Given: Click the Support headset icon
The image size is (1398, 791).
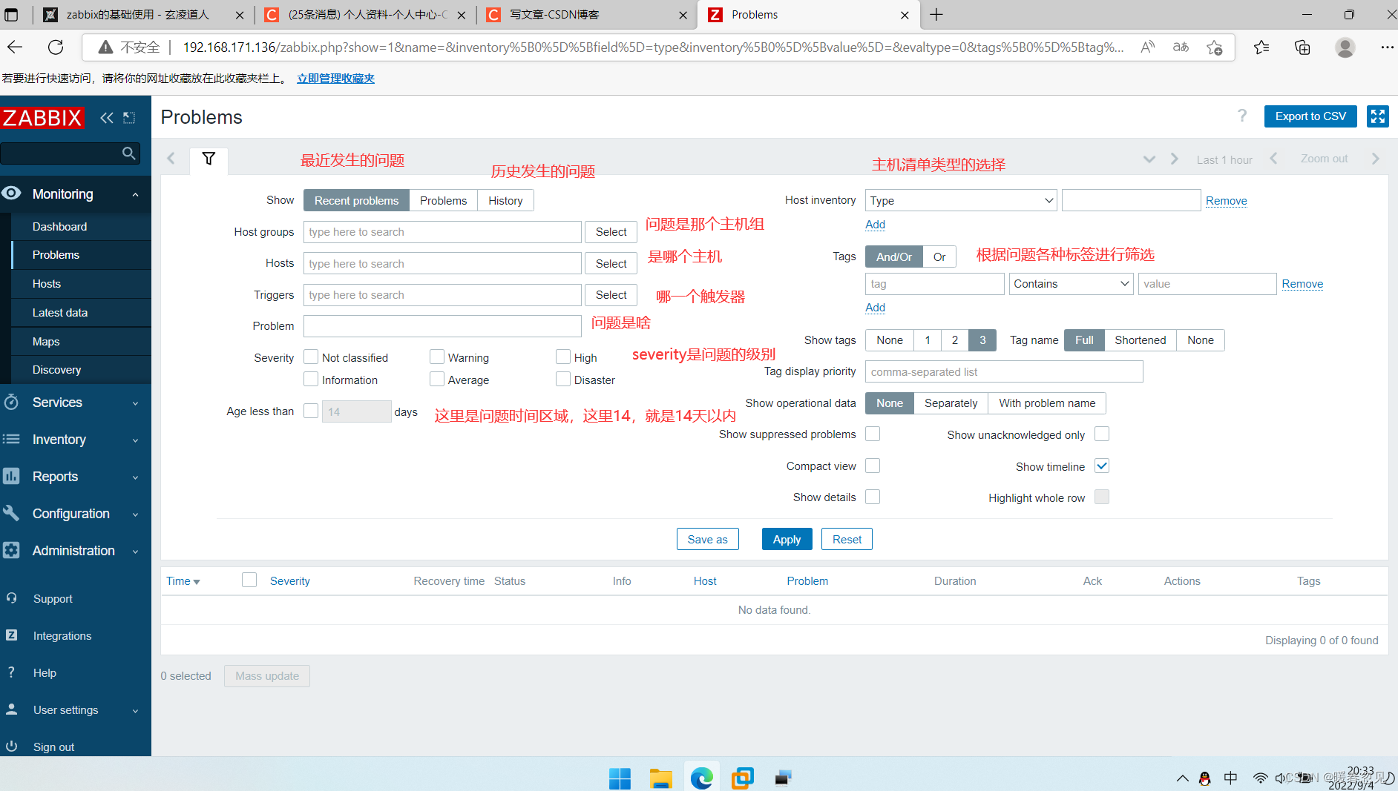Looking at the screenshot, I should [x=11, y=598].
